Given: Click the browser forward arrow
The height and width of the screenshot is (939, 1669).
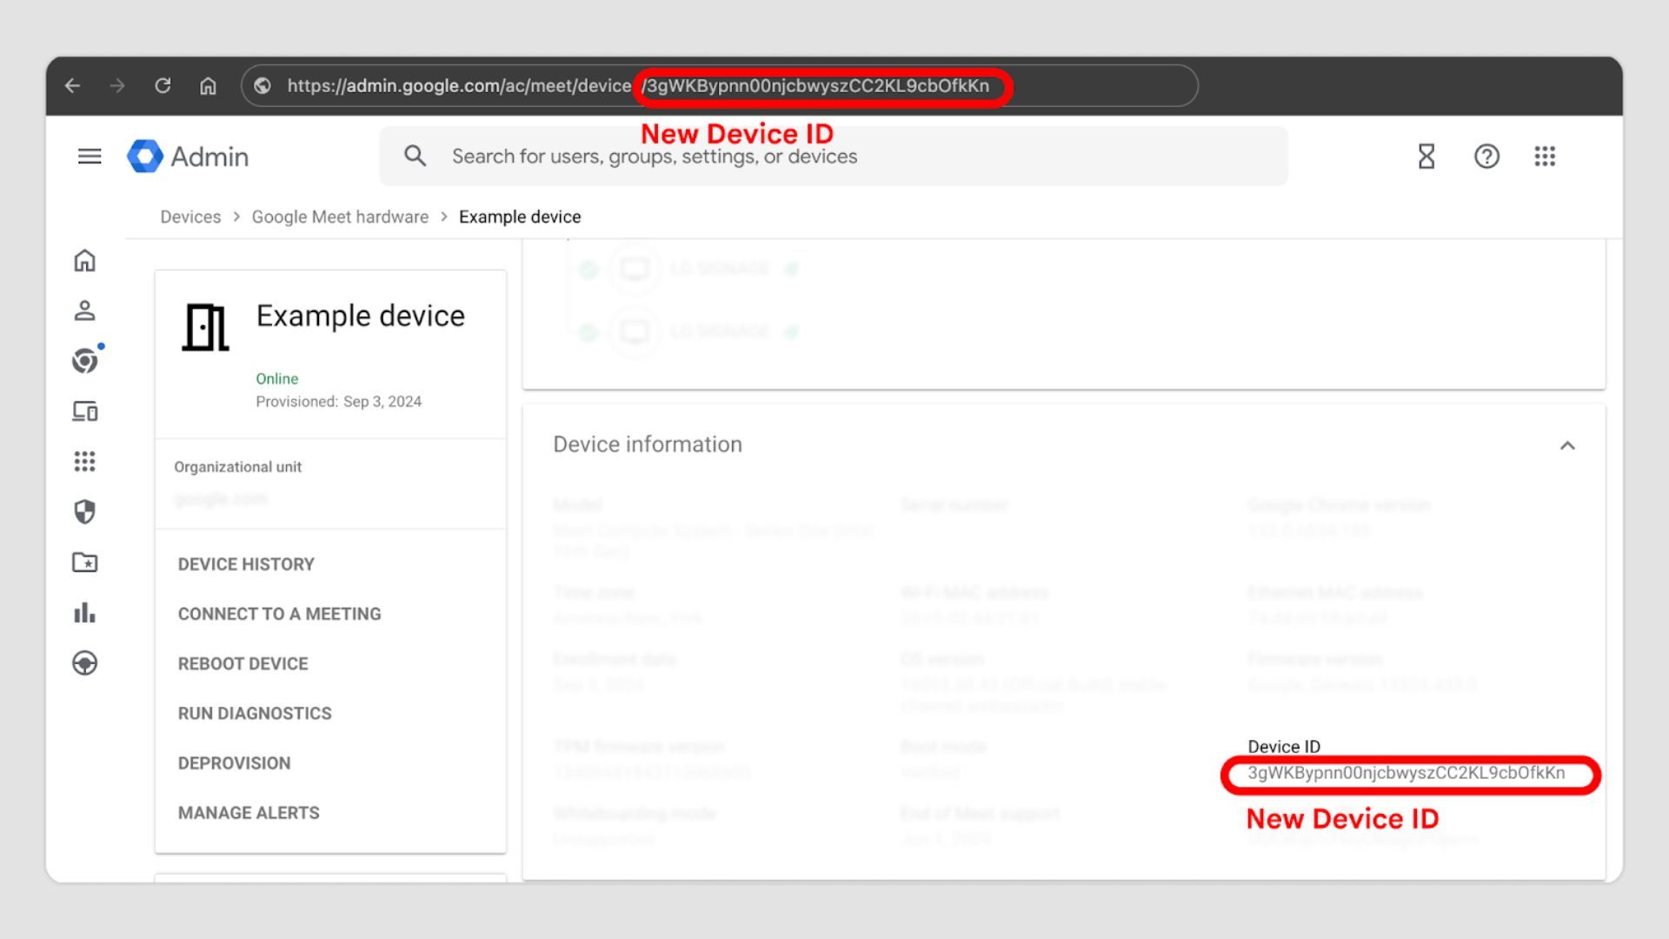Looking at the screenshot, I should pyautogui.click(x=117, y=86).
